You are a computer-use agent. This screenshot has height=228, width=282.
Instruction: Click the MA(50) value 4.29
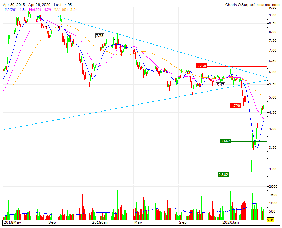pyautogui.click(x=47, y=10)
